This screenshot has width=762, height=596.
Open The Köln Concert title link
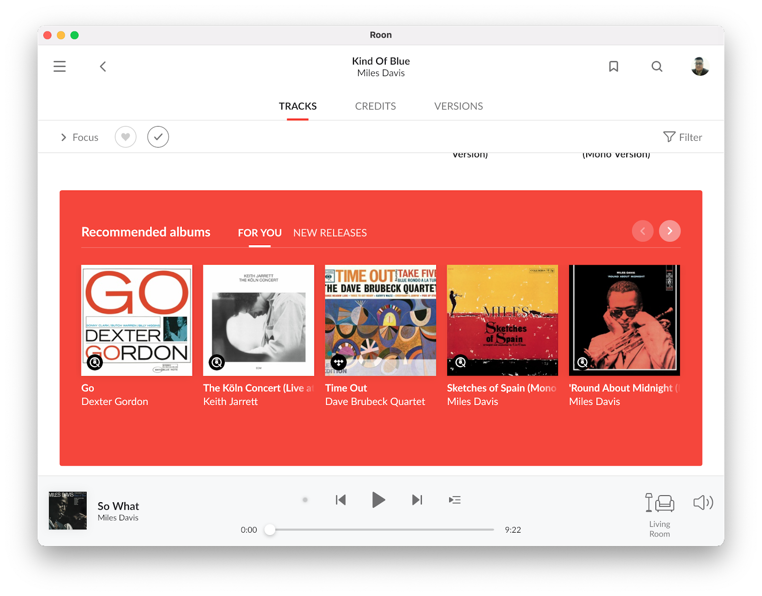coord(259,388)
